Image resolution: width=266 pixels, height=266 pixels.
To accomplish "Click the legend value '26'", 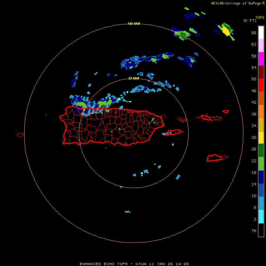I will tap(254, 149).
